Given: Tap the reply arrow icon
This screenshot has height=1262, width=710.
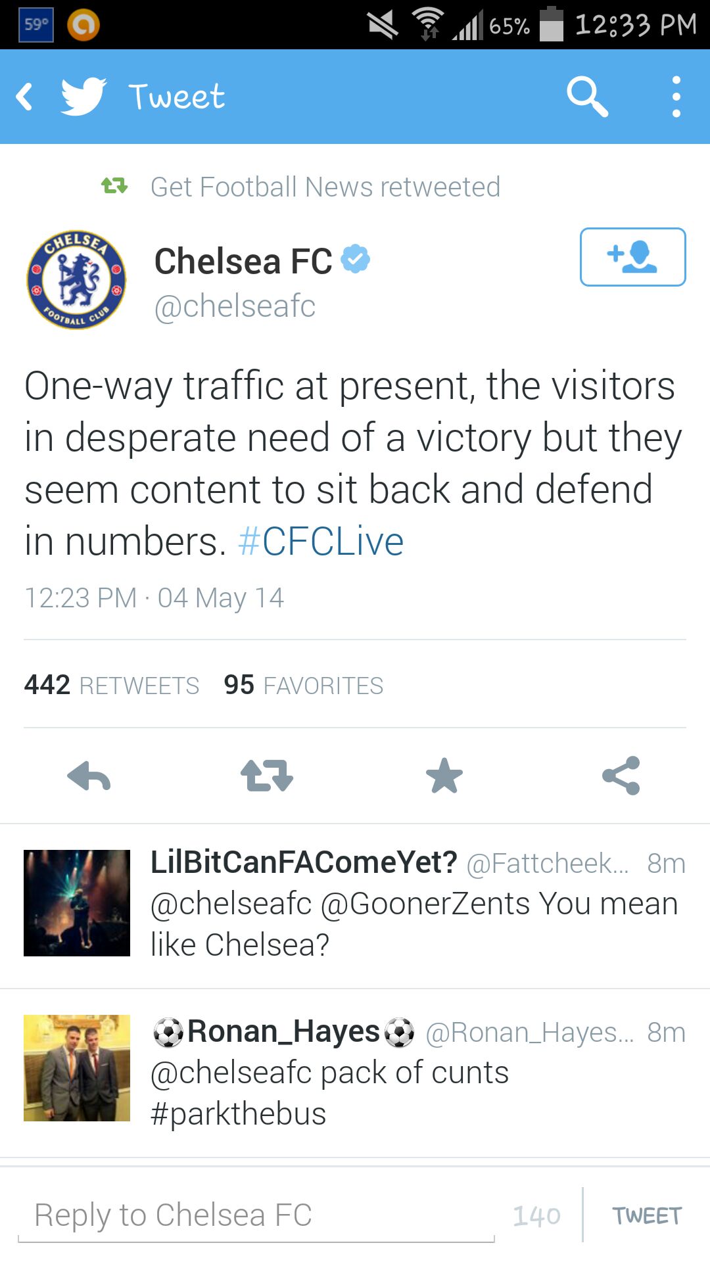Looking at the screenshot, I should point(89,776).
